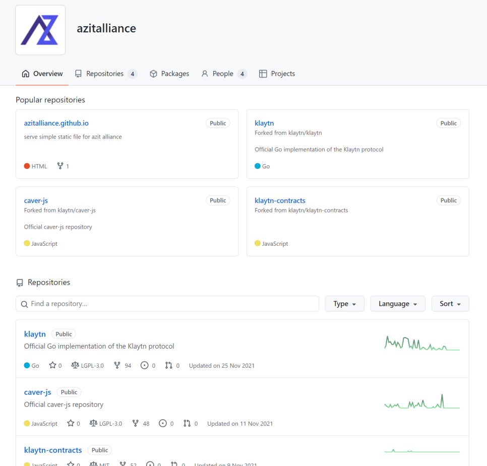Click the Repositories tab book icon
487x466 pixels.
point(78,74)
